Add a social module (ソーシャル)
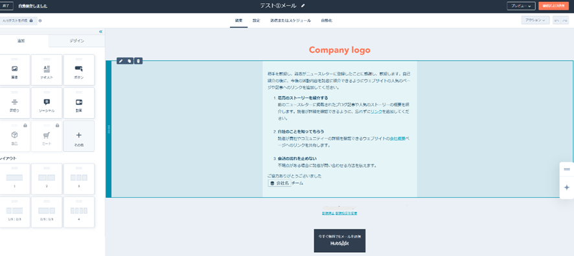Screen dimensions: 574x256 click(47, 103)
